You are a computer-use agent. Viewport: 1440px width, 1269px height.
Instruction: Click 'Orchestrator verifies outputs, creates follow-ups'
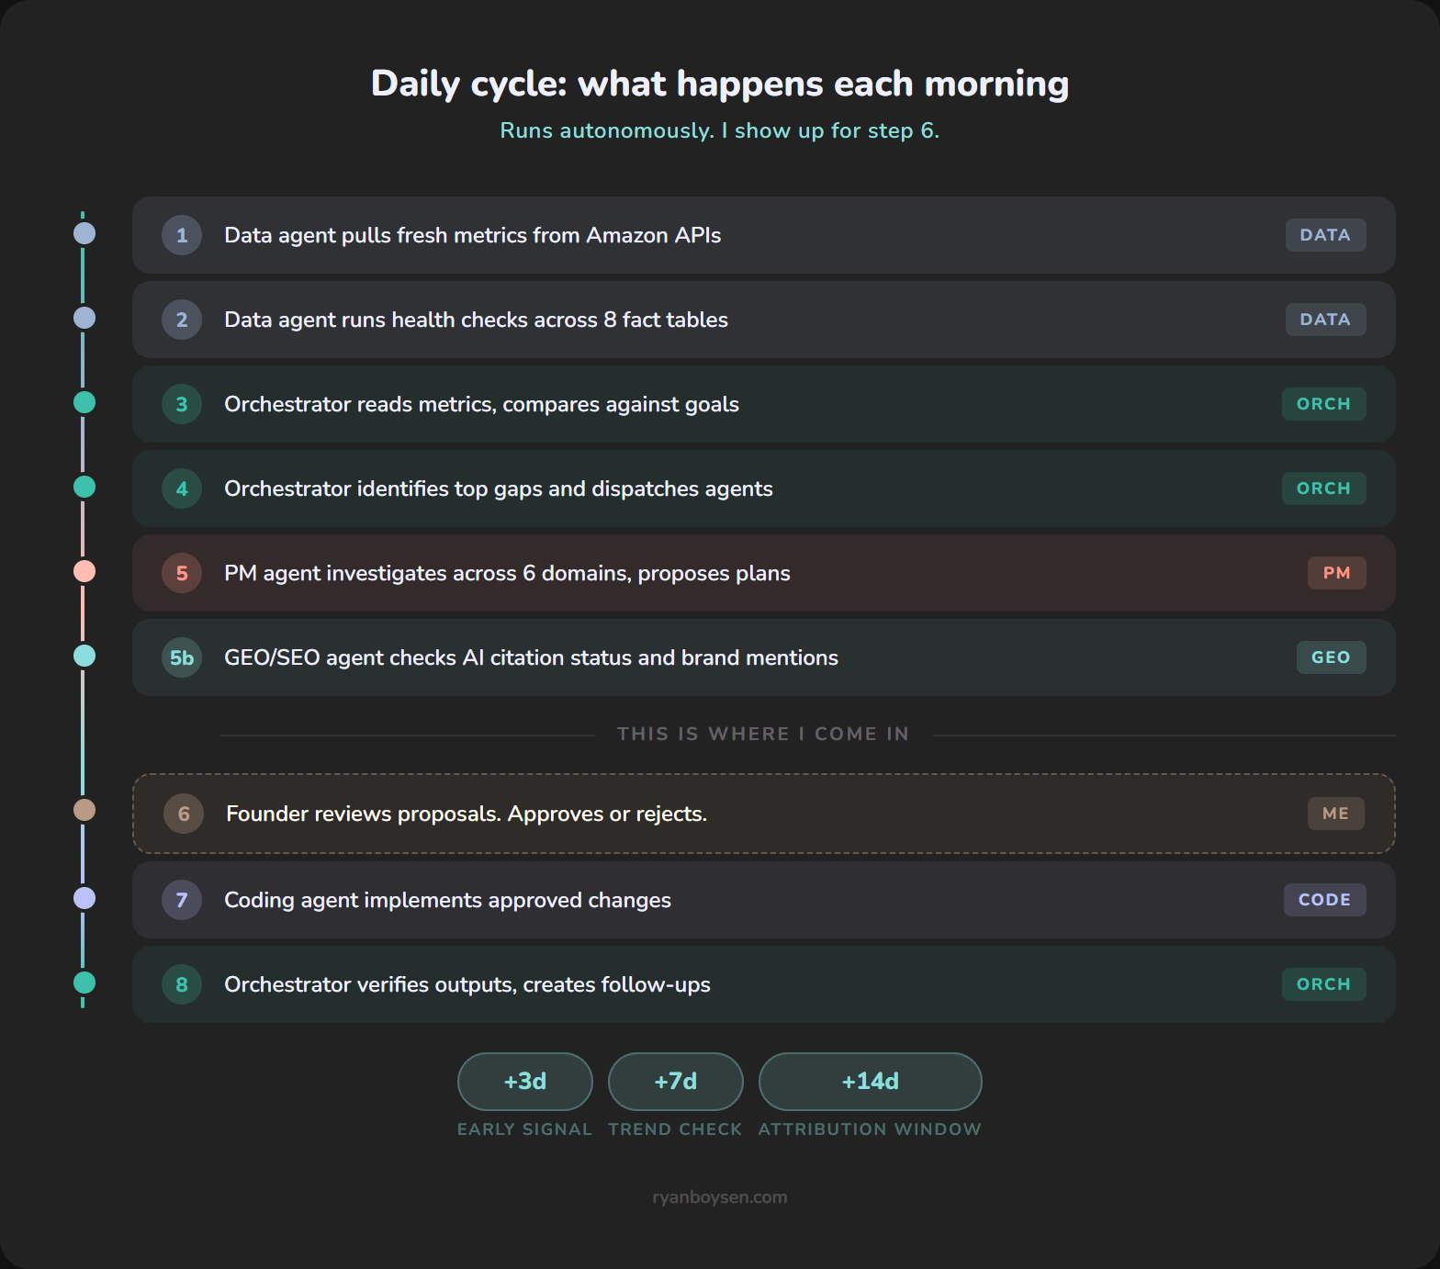tap(467, 984)
